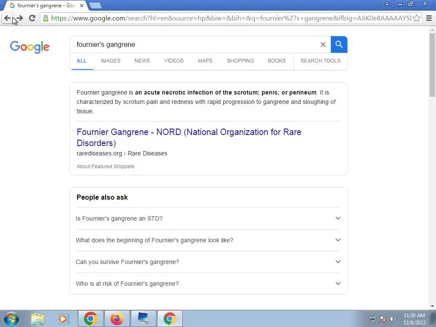The width and height of the screenshot is (436, 327).
Task: Switch to the active Chrome taskbar window
Action: point(169,318)
